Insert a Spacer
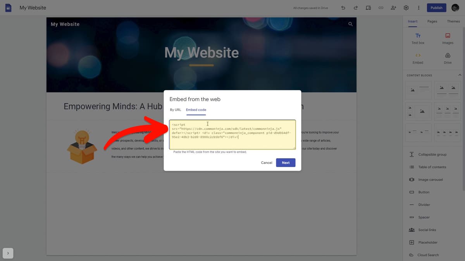This screenshot has width=465, height=261. coord(419,217)
